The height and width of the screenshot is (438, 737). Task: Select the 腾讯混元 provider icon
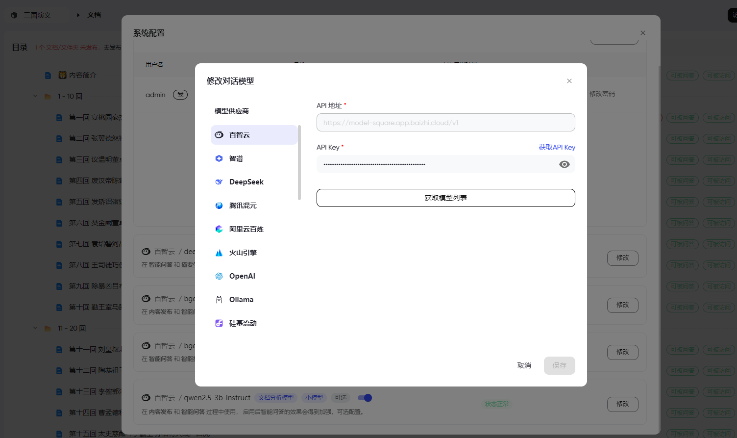pos(219,206)
